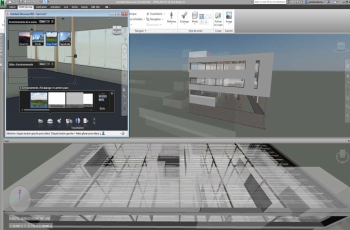
Task: Click the spotlight icon in Showcase toolbar
Action: pyautogui.click(x=59, y=121)
